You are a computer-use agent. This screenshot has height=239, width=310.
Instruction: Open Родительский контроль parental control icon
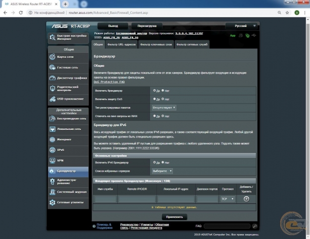click(x=52, y=89)
